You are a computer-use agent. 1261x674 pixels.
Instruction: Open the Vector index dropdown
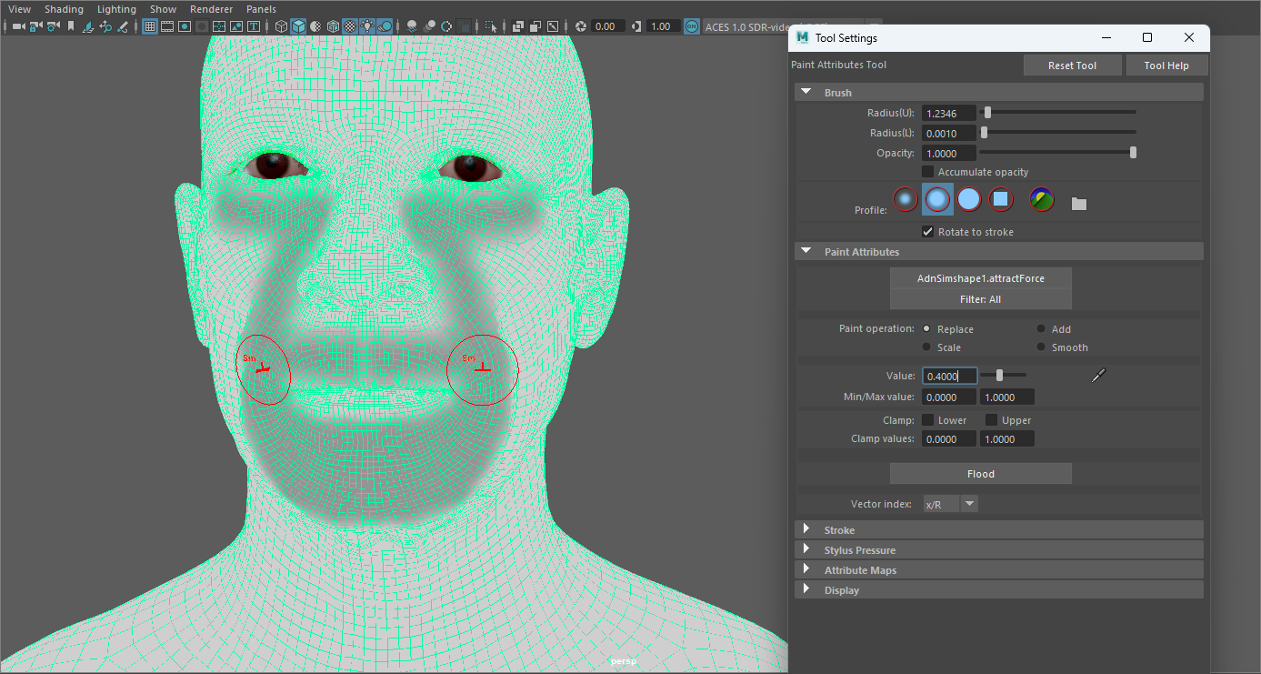969,504
